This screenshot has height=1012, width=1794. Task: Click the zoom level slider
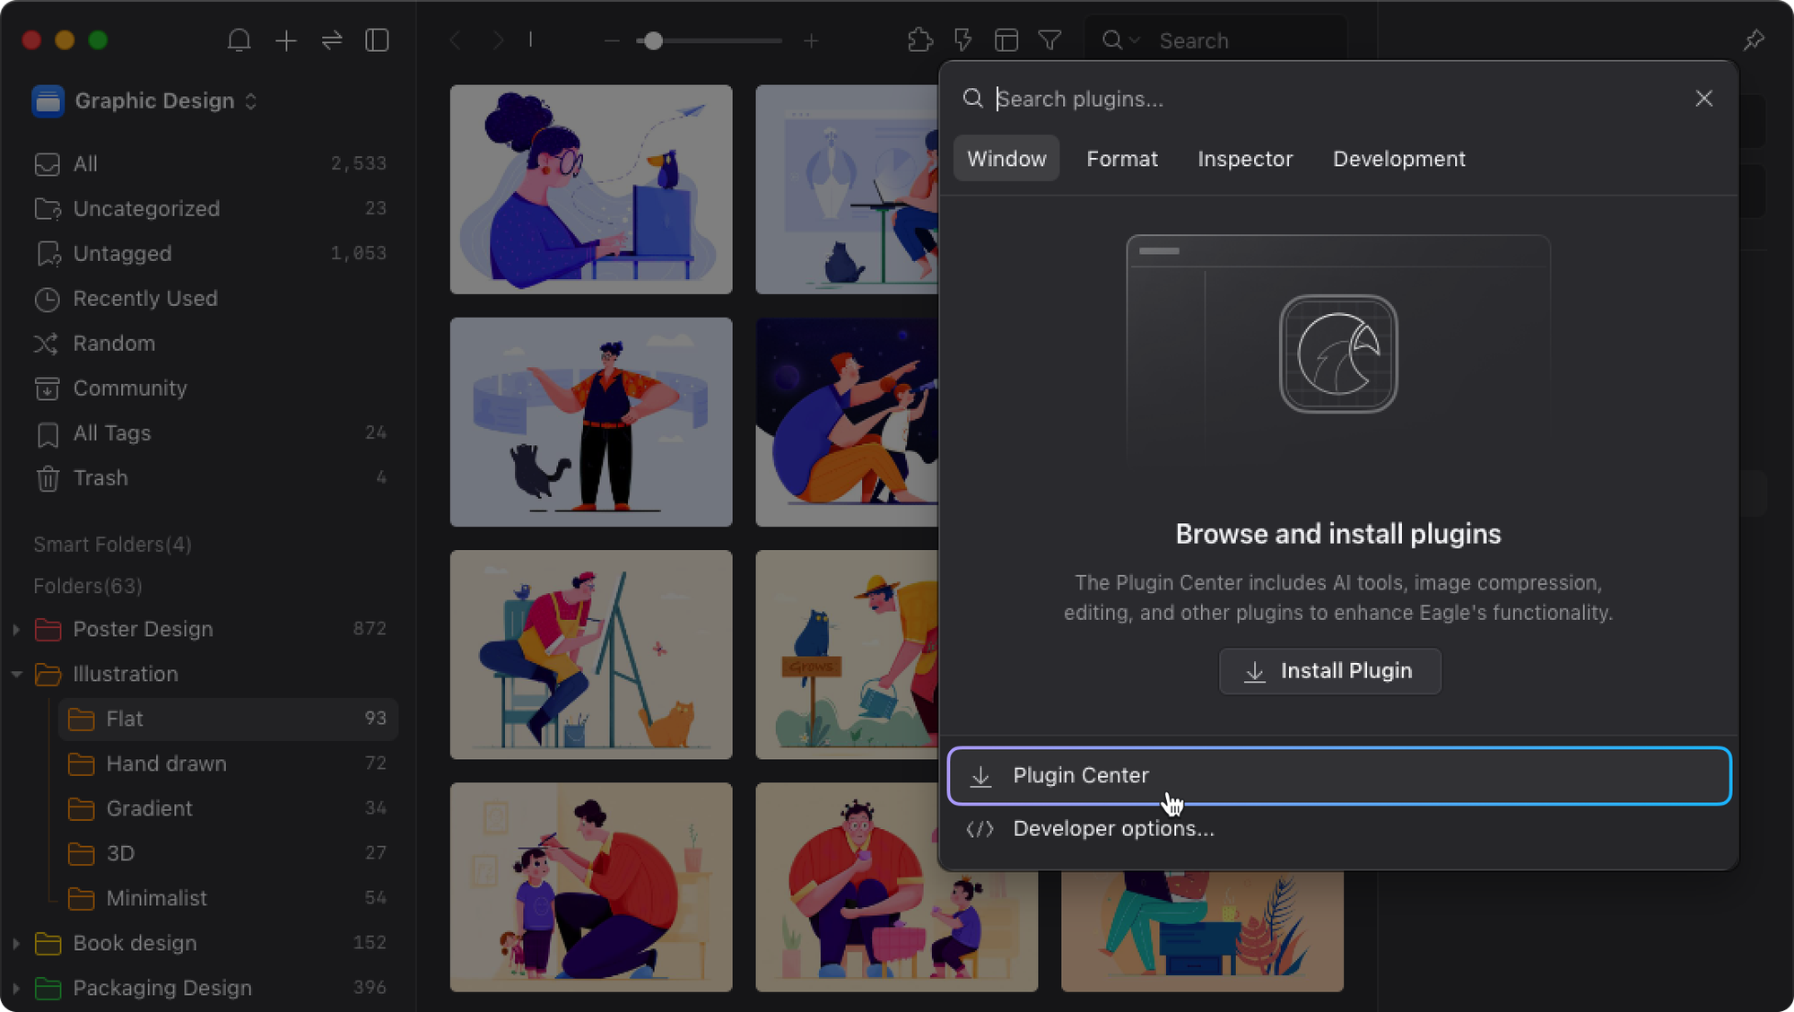coord(652,40)
